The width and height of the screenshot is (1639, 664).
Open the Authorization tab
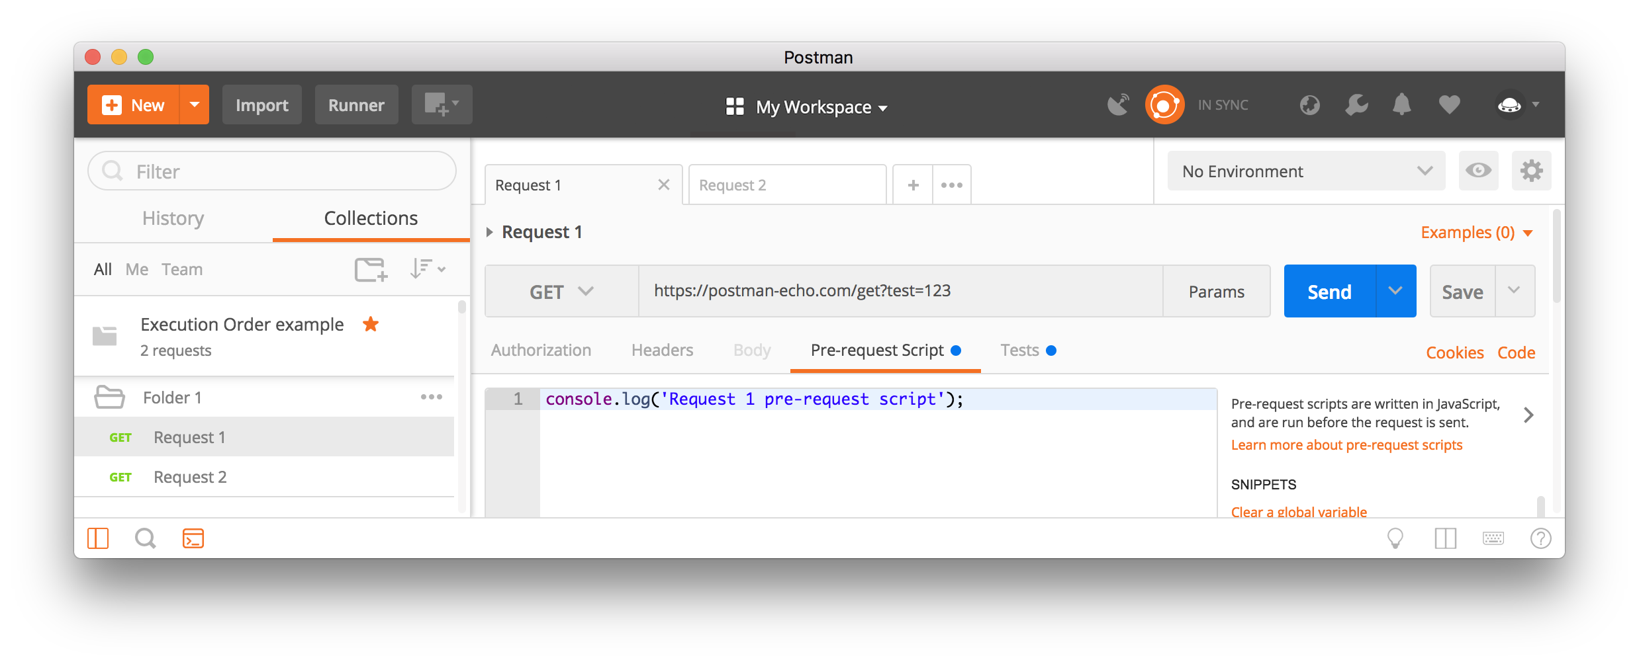pos(541,350)
